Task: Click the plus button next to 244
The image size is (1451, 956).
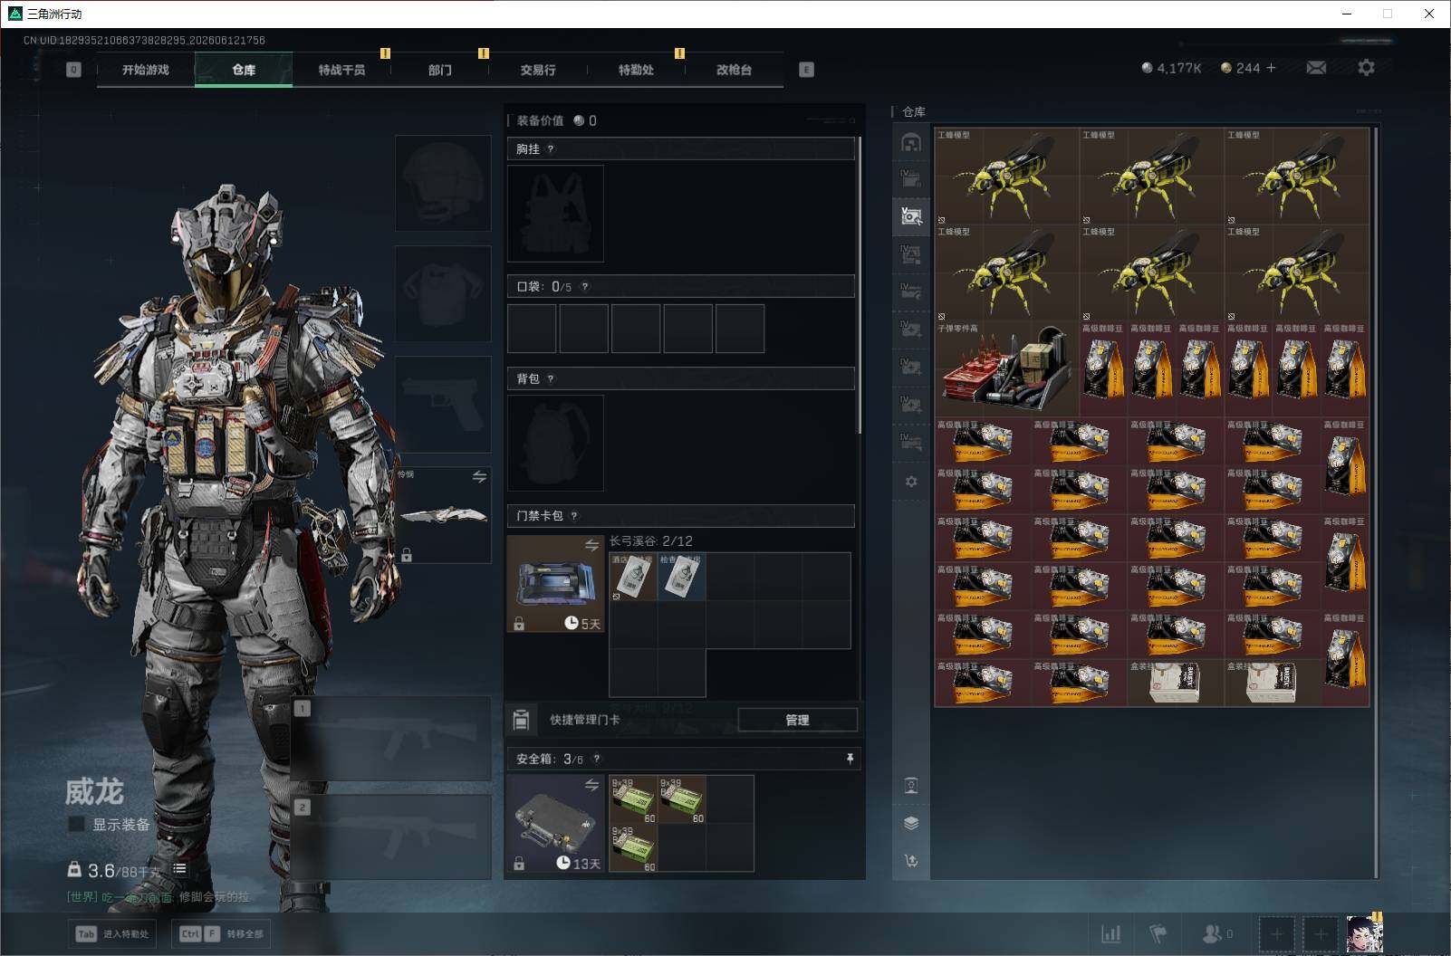Action: point(1271,68)
